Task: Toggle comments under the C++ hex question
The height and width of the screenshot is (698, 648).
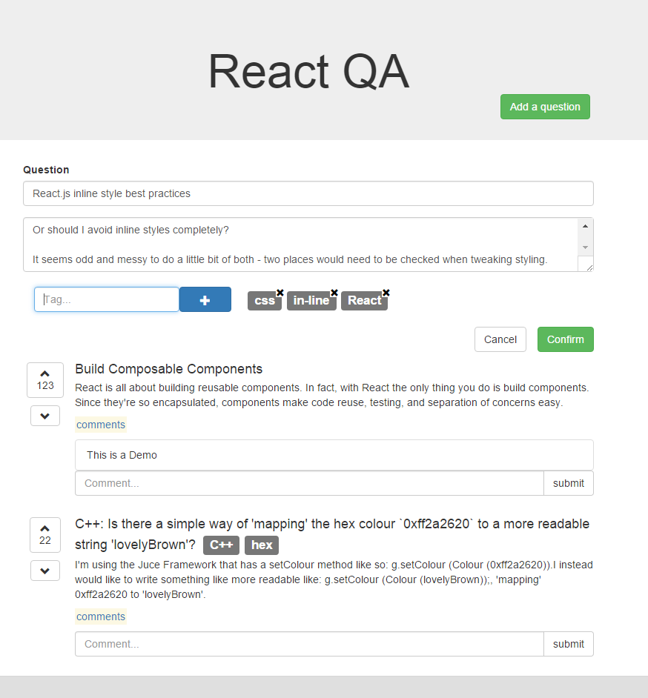Action: 101,616
